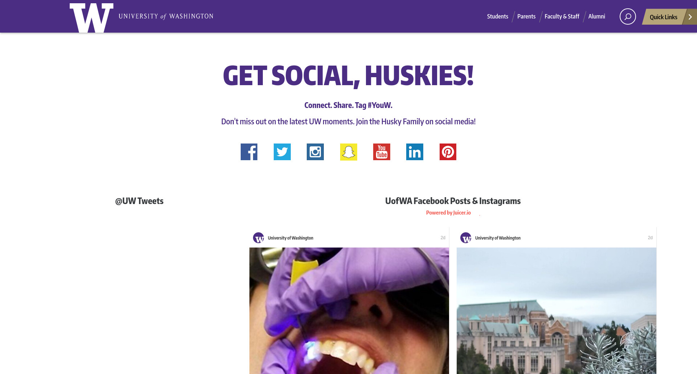The image size is (697, 374).
Task: Go to the YouTube icon
Action: [x=382, y=152]
